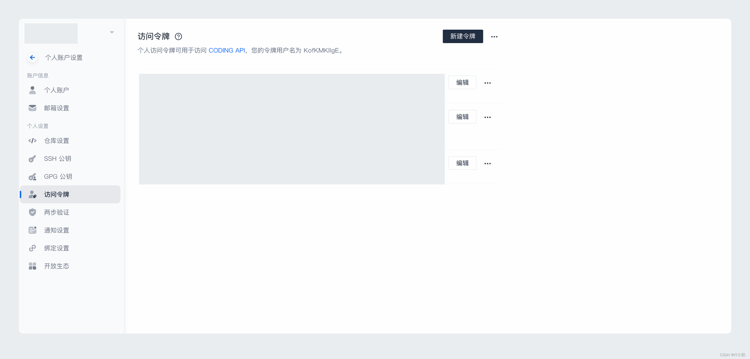
Task: Open the third token's ellipsis menu
Action: coord(488,164)
